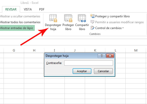Click the Cancelar button
Image resolution: width=147 pixels, height=104 pixels.
(103, 71)
